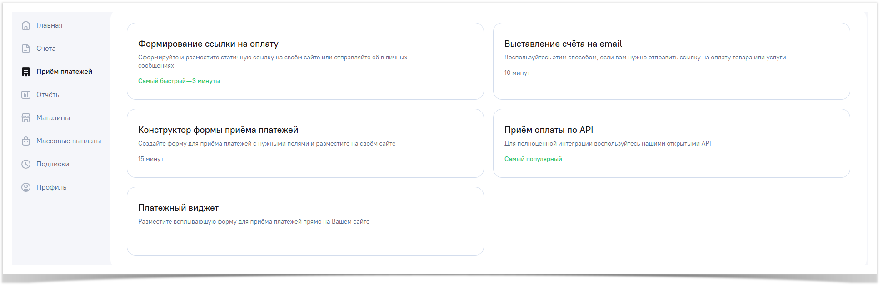Image resolution: width=883 pixels, height=287 pixels.
Task: Navigate to Подписки
Action: click(x=53, y=164)
